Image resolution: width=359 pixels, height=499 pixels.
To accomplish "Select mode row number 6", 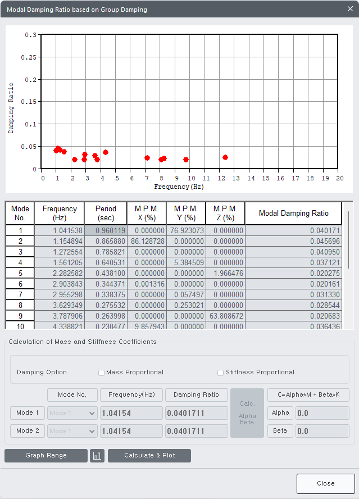I will pyautogui.click(x=20, y=284).
